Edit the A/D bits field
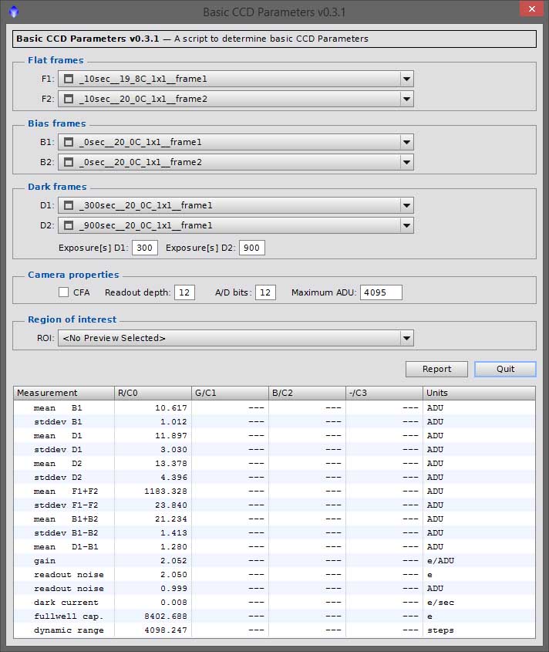Screen dimensions: 549x652 click(265, 292)
